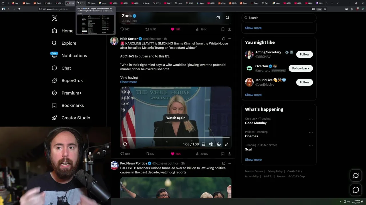Open Terms of Service link
Viewport: 366px width, 205px height.
254,171
